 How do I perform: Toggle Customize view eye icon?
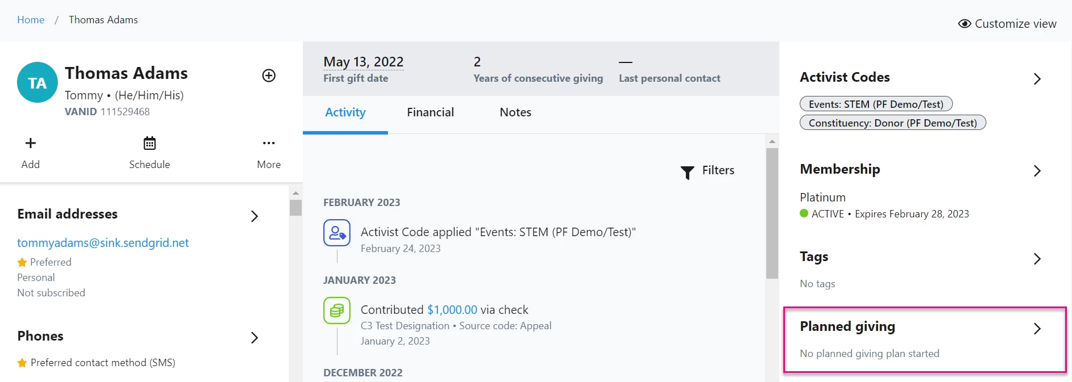(x=964, y=24)
